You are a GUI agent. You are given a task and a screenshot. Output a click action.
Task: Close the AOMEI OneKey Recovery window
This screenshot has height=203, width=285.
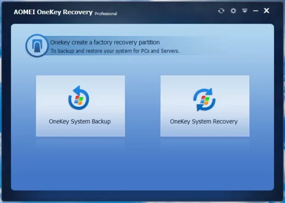[x=266, y=10]
